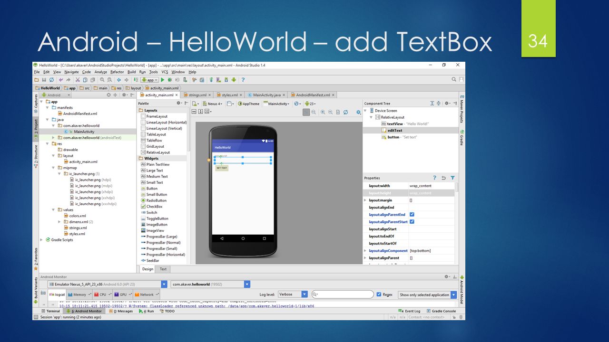Viewport: 609px width, 342px height.
Task: Click the layout breadcrumb in the navigation bar
Action: point(134,88)
